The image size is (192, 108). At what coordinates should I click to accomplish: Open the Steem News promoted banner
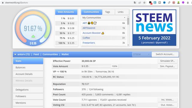click(x=154, y=28)
